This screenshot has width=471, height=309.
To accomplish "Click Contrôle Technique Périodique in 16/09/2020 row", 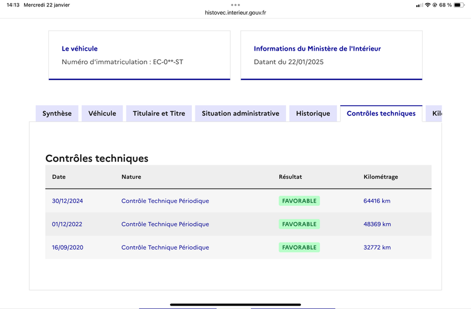I will coord(165,247).
